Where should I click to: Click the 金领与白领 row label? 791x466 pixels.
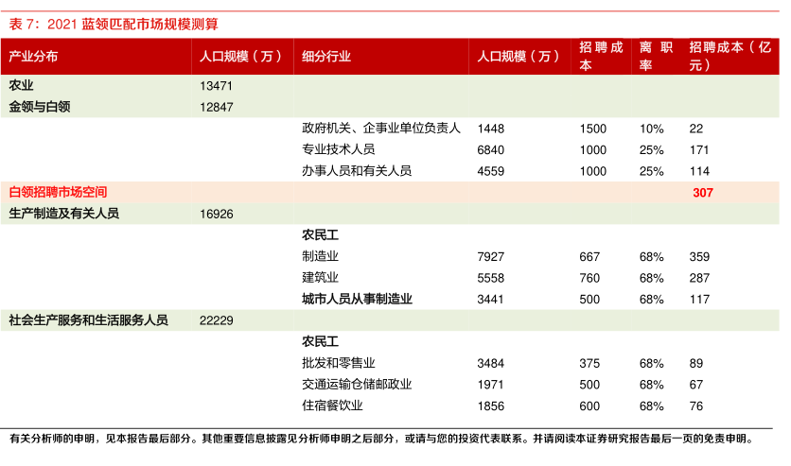pos(40,107)
